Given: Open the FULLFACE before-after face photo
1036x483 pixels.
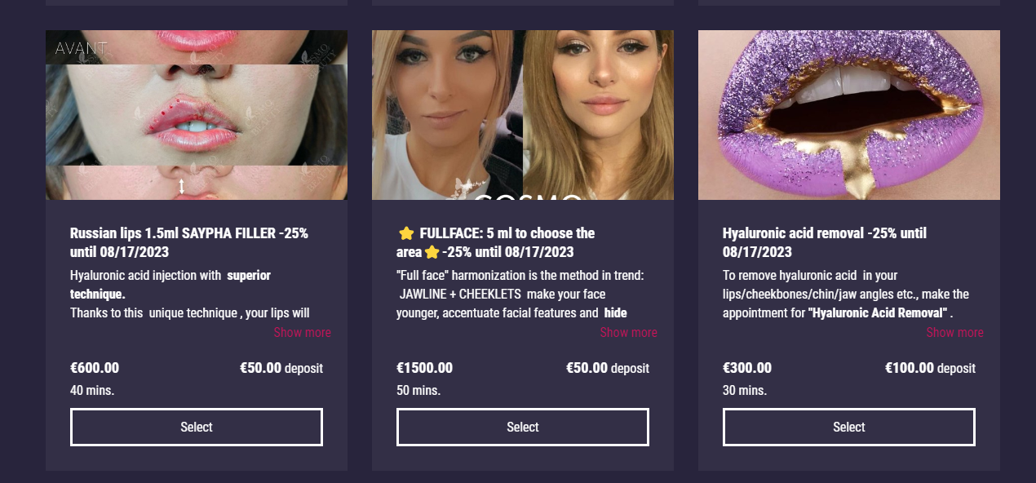Looking at the screenshot, I should point(523,115).
